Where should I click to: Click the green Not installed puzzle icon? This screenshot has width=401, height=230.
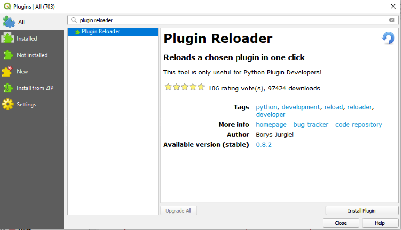pyautogui.click(x=8, y=55)
